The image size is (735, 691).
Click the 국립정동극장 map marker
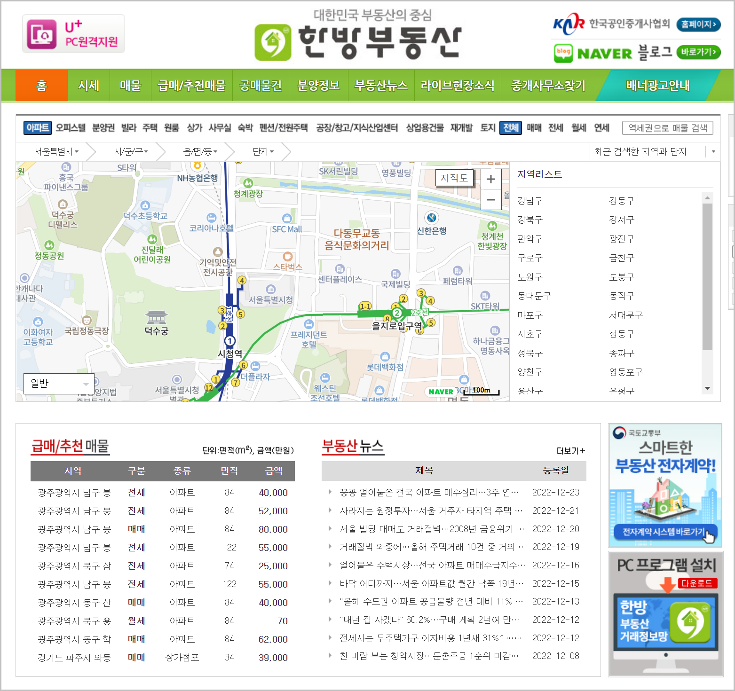tap(87, 320)
